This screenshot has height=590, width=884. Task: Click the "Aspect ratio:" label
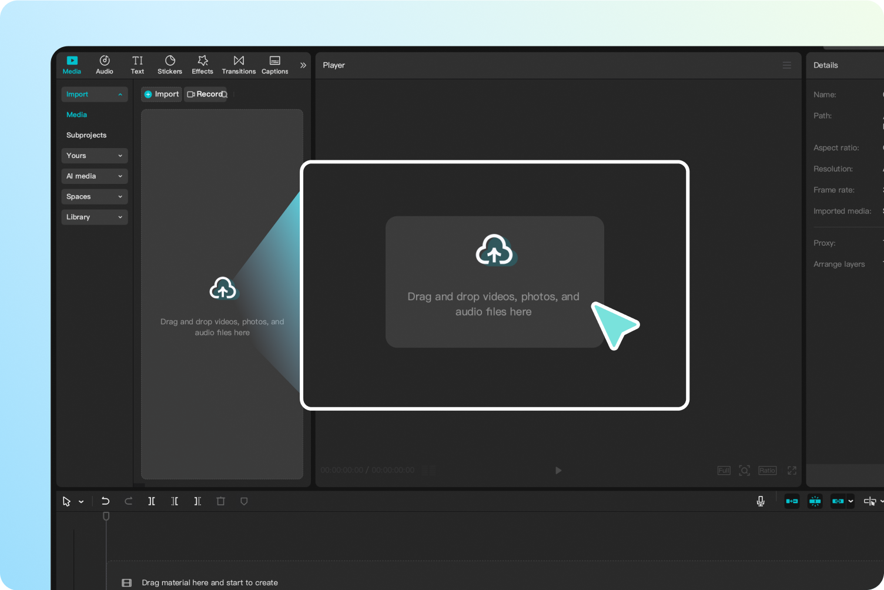coord(836,147)
